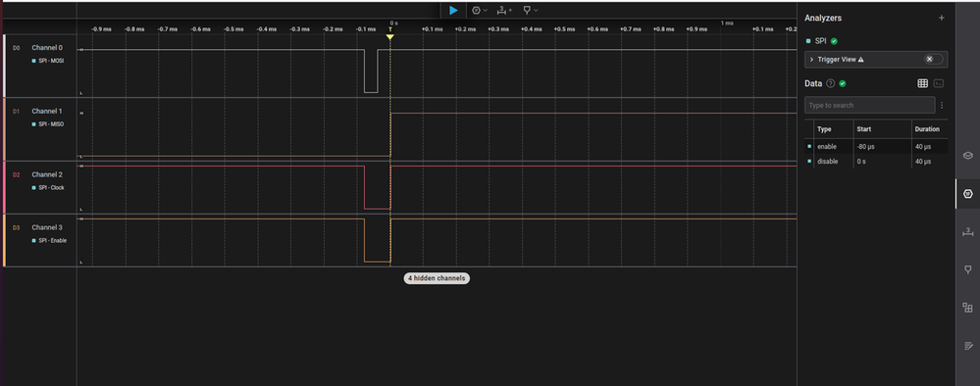Click the SPI - Clock tag under Channel 2

tap(48, 187)
